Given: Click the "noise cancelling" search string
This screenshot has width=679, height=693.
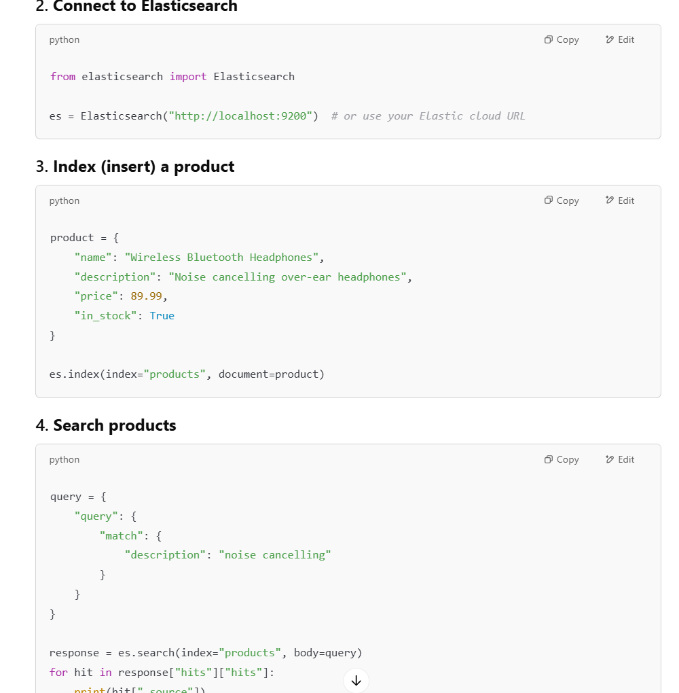Looking at the screenshot, I should [x=275, y=555].
